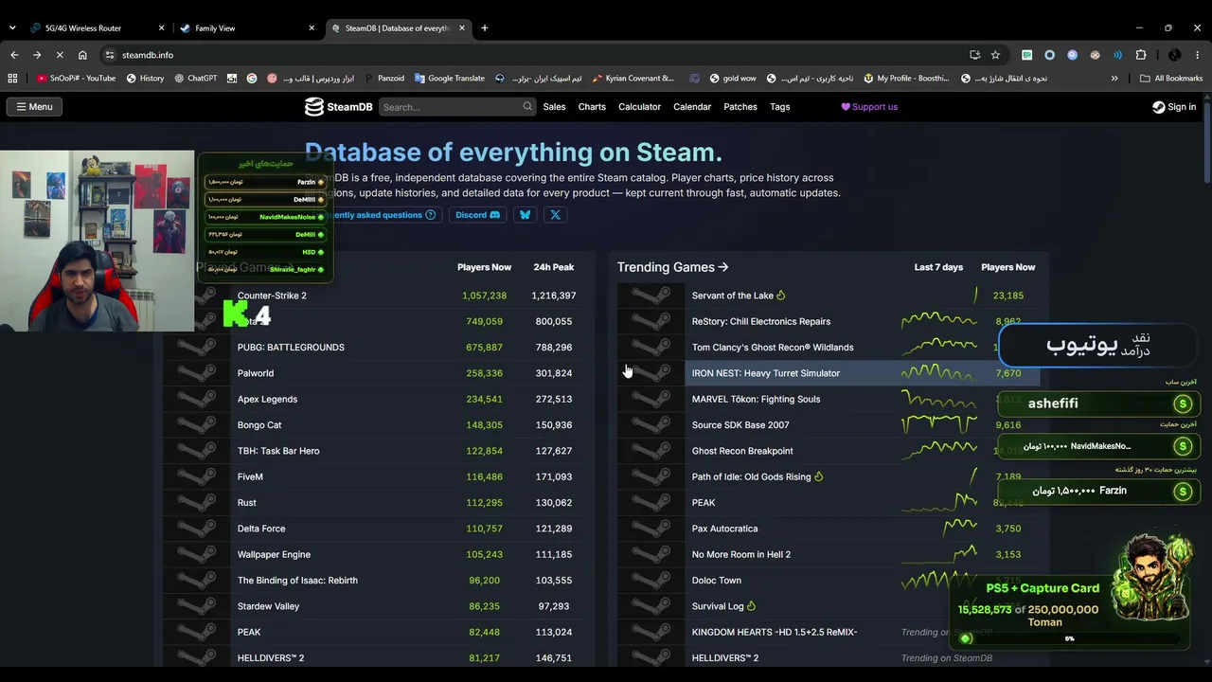
Task: Open the All Bookmarks folder
Action: click(1171, 79)
